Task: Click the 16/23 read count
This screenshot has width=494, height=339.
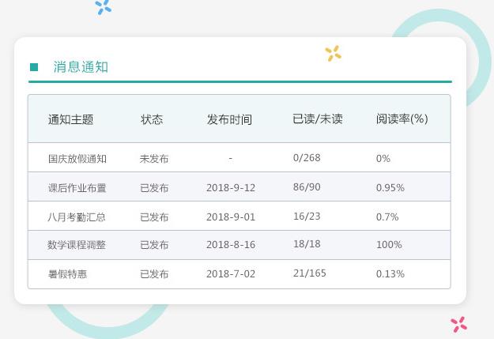Action: click(x=307, y=217)
